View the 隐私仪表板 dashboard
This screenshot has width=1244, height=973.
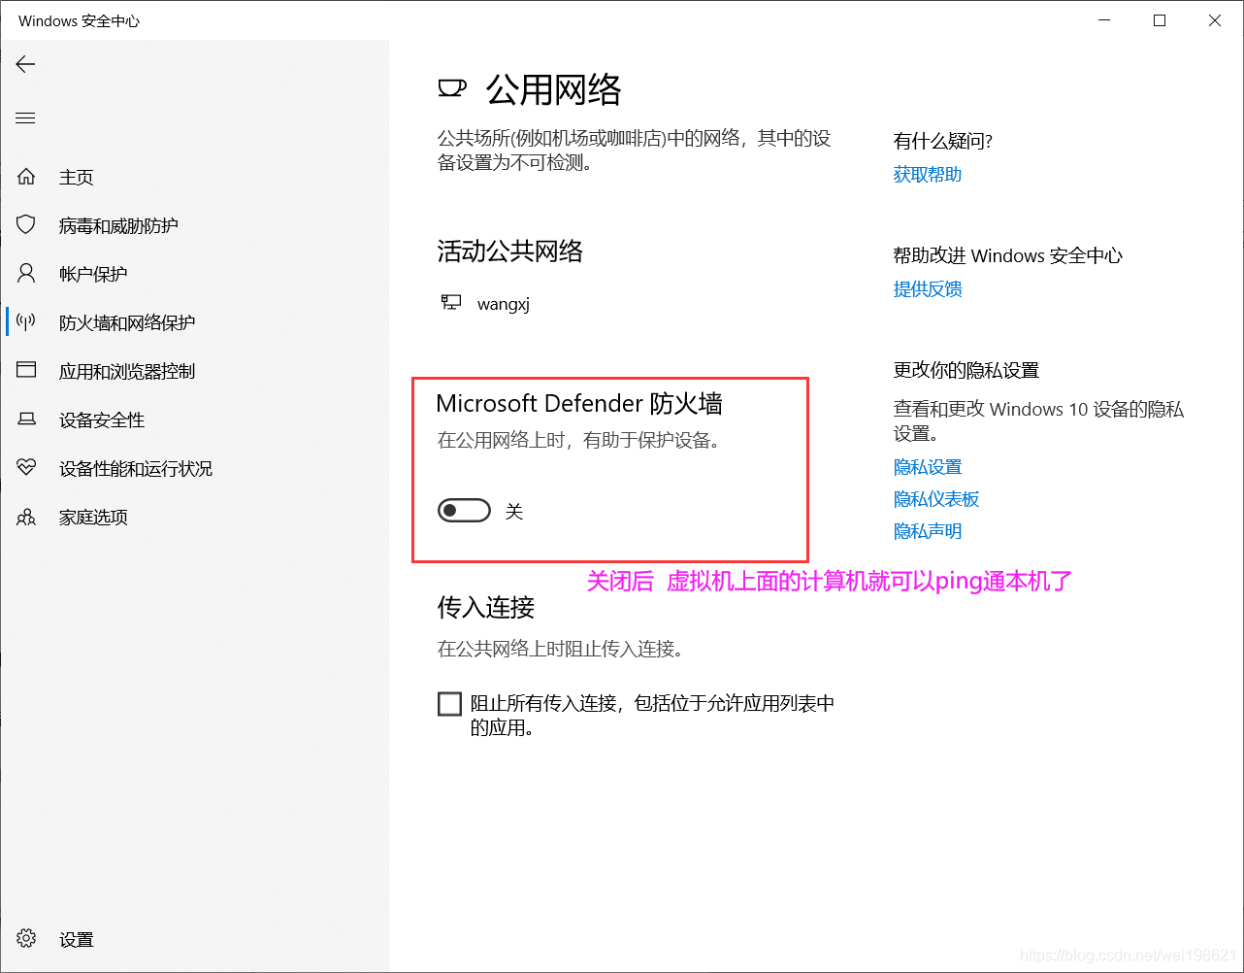(935, 498)
